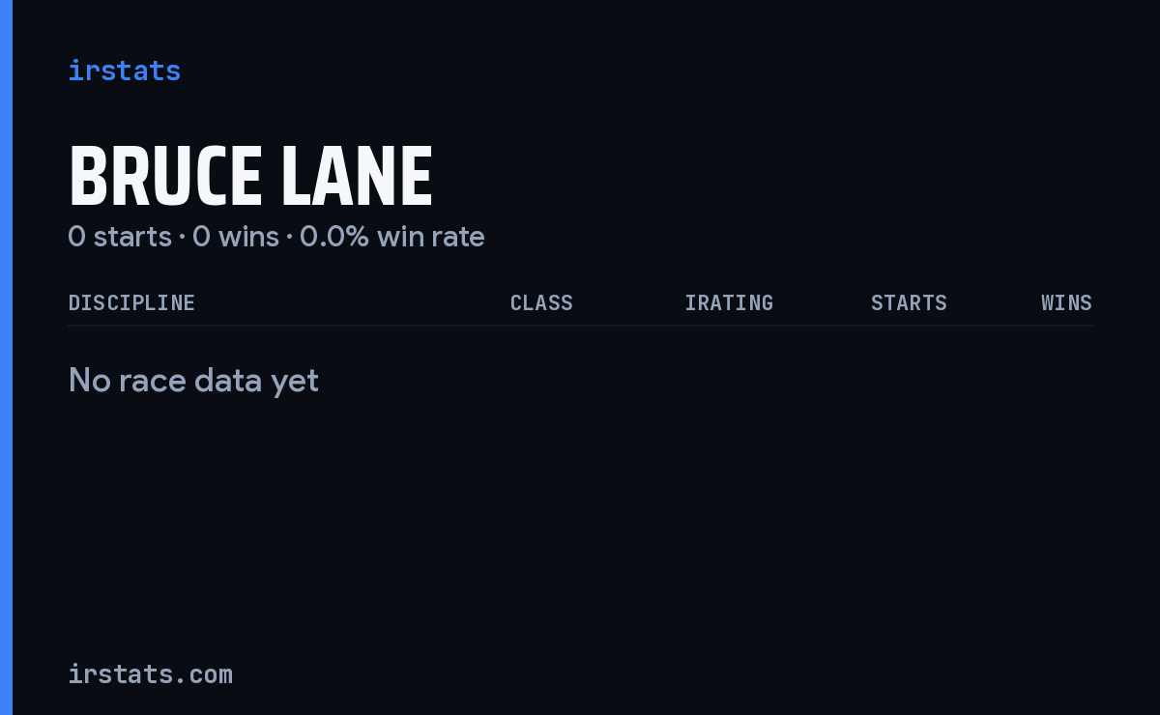Sort by the CLASS column header

[x=541, y=303]
